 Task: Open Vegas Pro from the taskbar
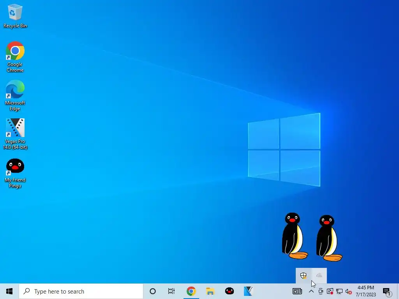pyautogui.click(x=248, y=291)
